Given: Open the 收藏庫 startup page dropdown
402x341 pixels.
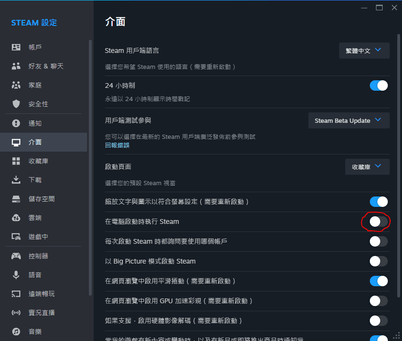Looking at the screenshot, I should click(367, 167).
